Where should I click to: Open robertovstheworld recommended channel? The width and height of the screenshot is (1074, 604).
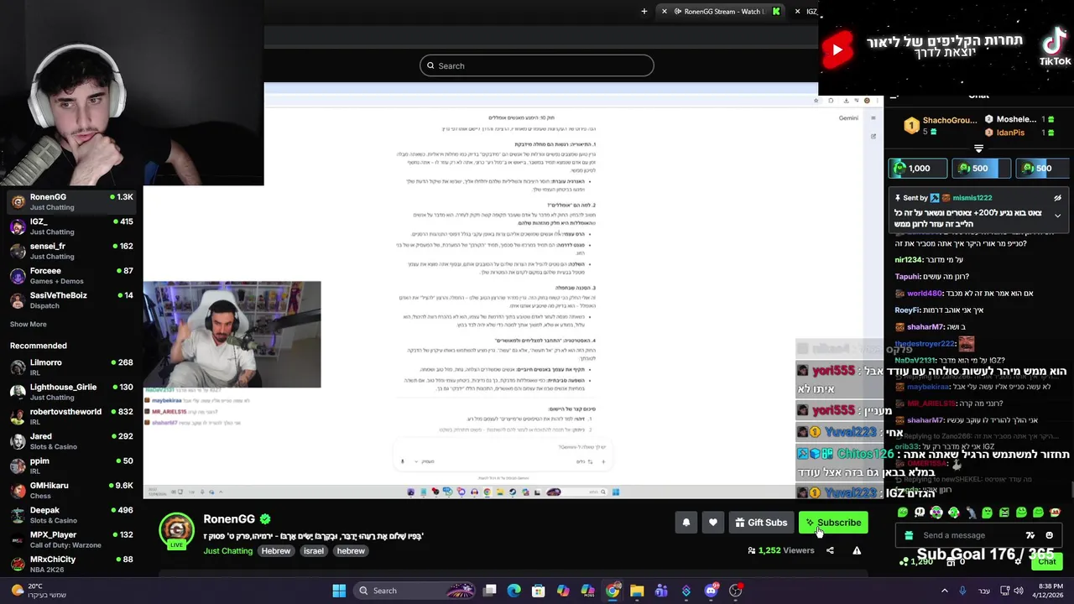pos(71,416)
